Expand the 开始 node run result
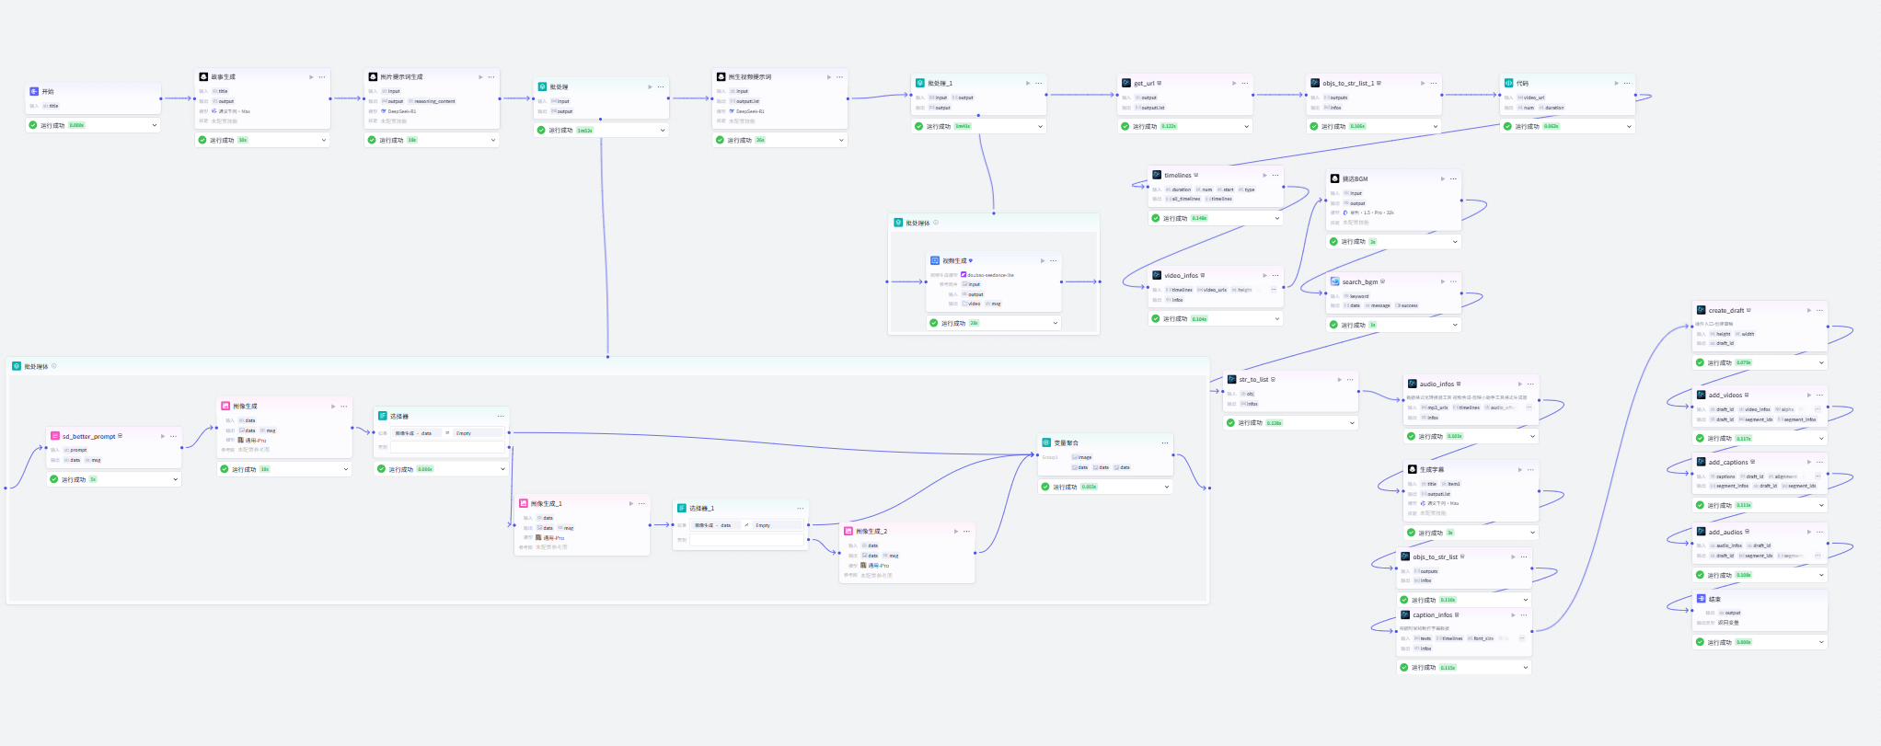 [x=154, y=125]
